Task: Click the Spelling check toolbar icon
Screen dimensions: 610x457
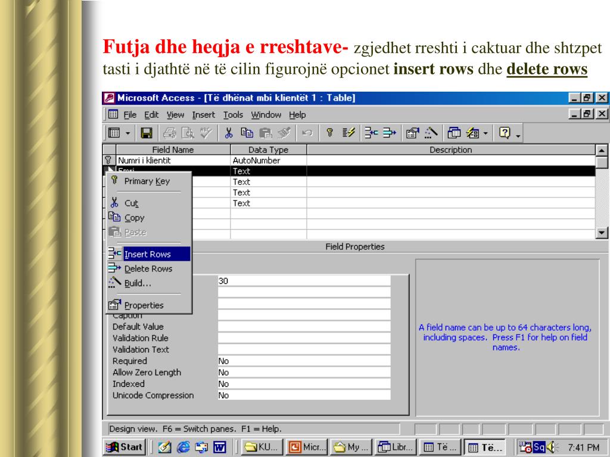Action: tap(206, 133)
